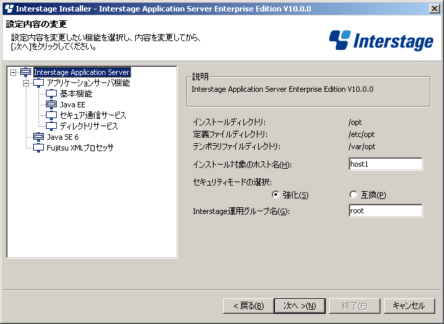Click the Interstage運用グループ名 input field
The width and height of the screenshot is (444, 324).
[386, 211]
